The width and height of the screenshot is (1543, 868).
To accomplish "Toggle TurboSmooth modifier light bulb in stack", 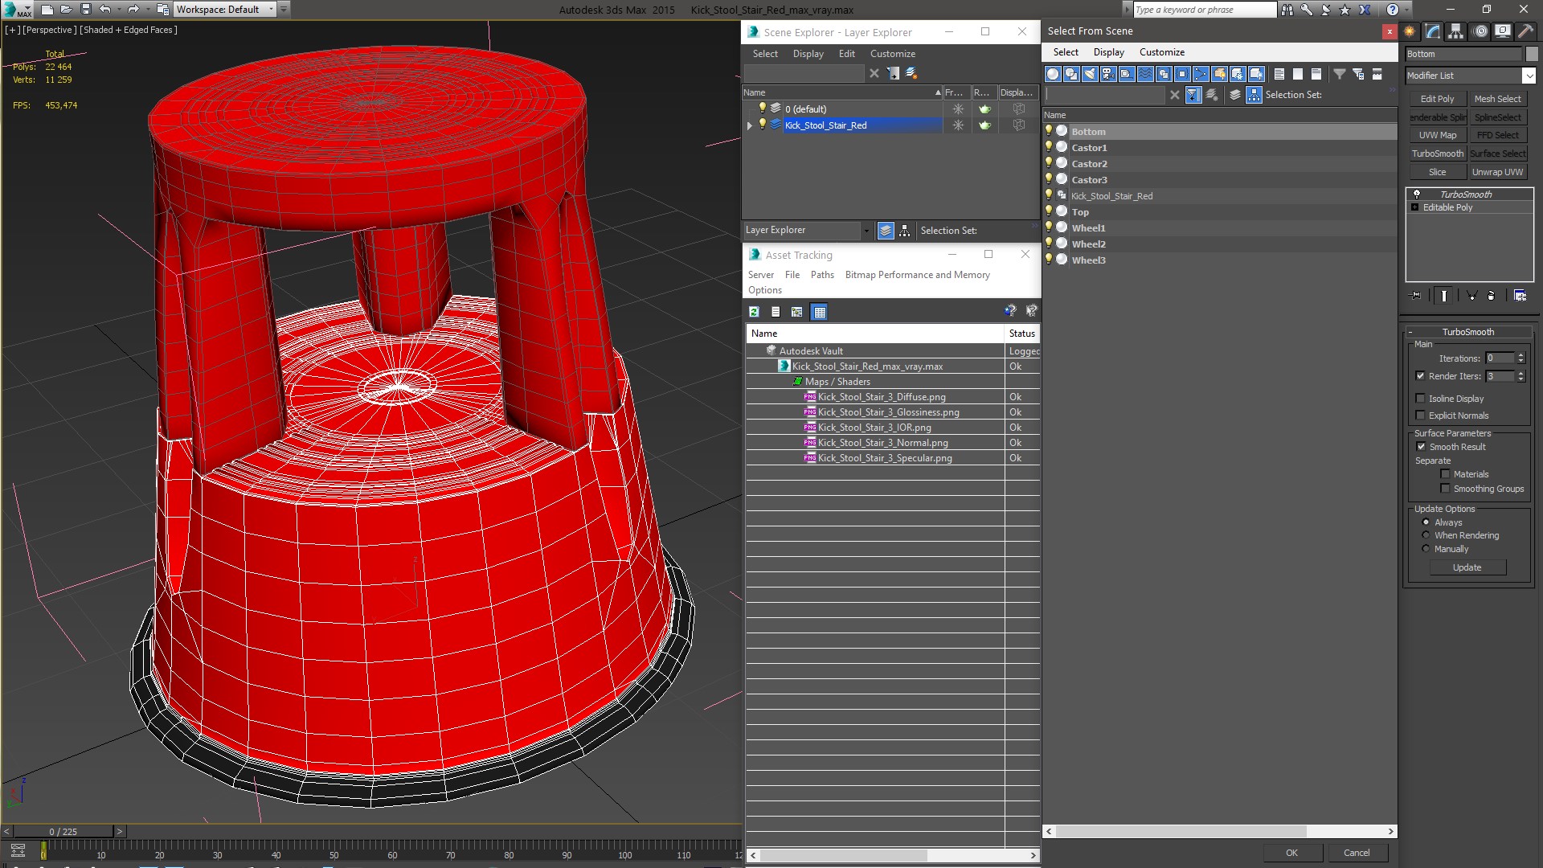I will 1416,194.
